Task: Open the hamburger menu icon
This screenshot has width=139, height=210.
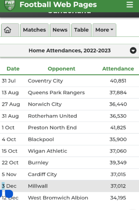Action: point(130,5)
